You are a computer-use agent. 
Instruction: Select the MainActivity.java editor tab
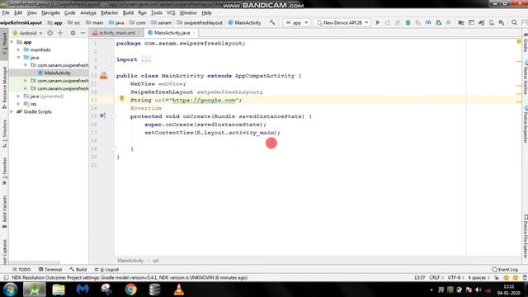point(172,33)
